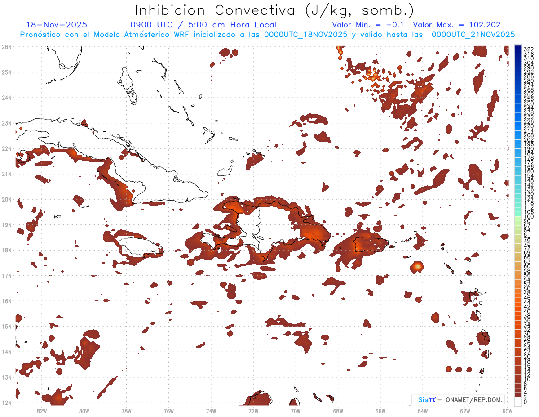Click the "72W" longitude label
This screenshot has height=417, width=539.
pos(253,411)
